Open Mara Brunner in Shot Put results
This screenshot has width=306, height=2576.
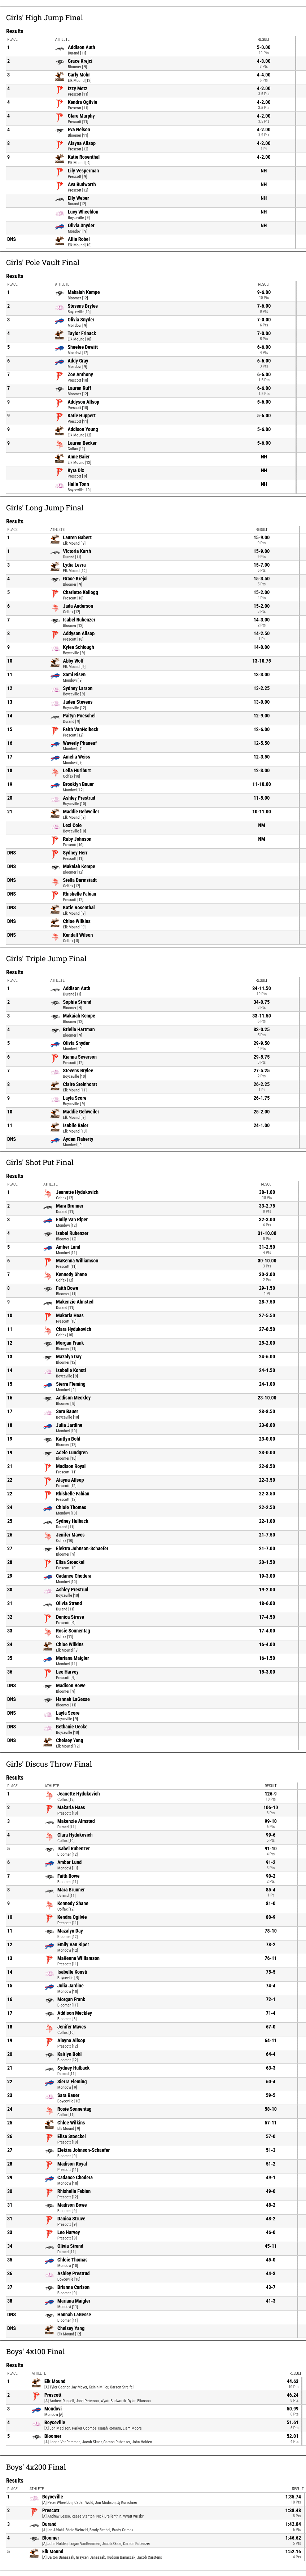(70, 1206)
